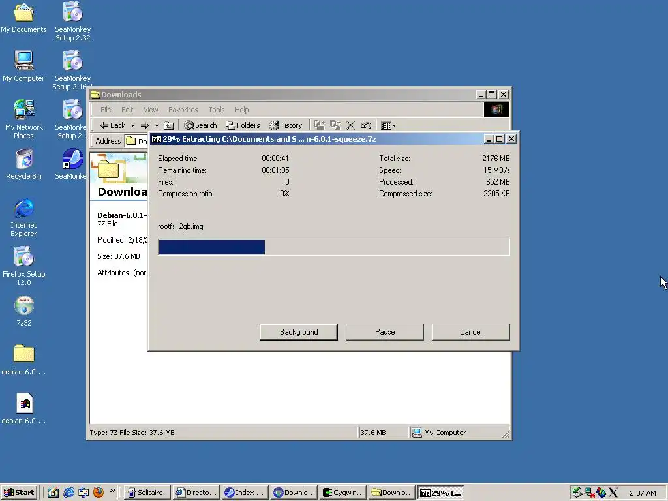Launch Firefox from the Quick Launch bar
Screen dimensions: 668x501
(99, 493)
